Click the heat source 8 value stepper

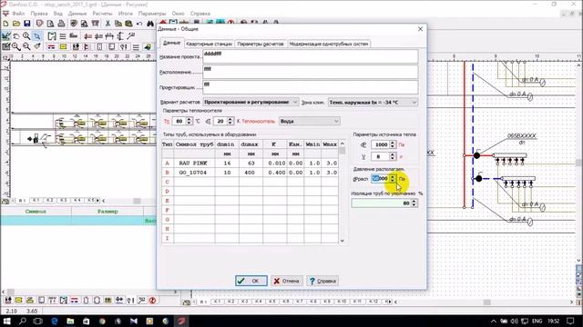tap(393, 156)
